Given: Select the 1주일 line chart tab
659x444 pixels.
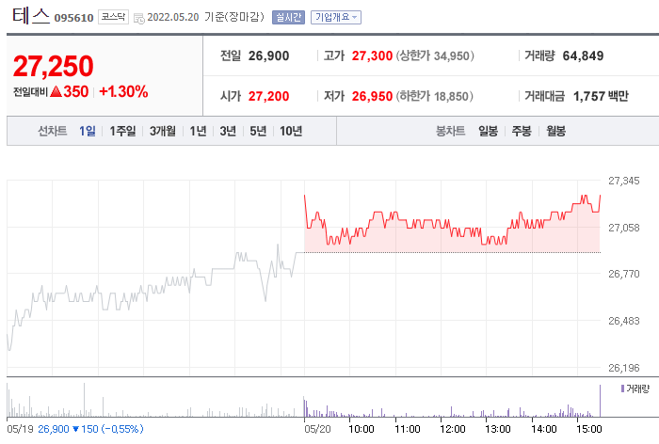Looking at the screenshot, I should [122, 131].
